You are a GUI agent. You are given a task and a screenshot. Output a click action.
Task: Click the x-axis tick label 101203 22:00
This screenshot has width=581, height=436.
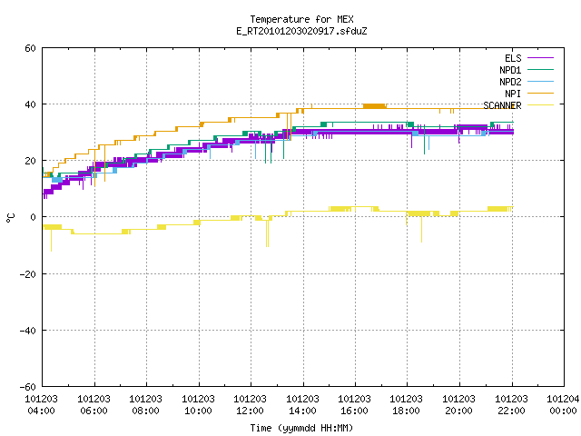[512, 405]
